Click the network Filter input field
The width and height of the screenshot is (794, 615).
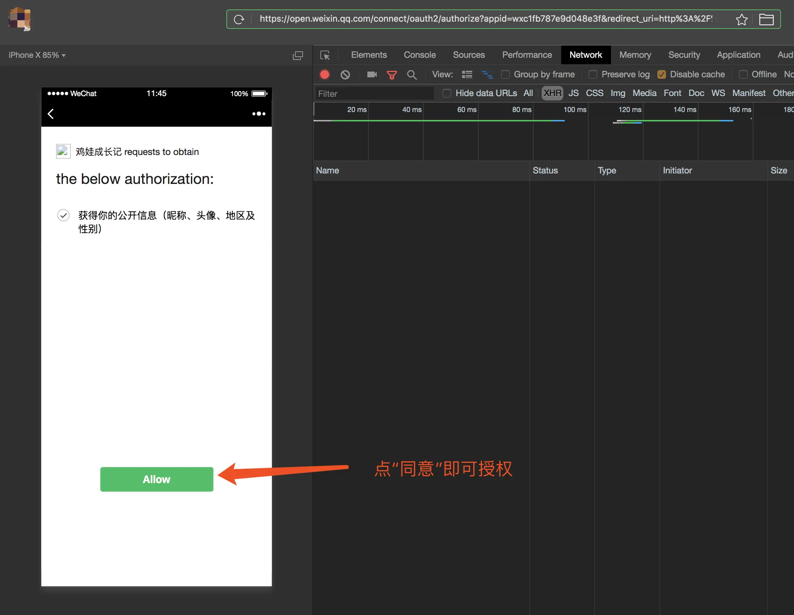[x=375, y=94]
